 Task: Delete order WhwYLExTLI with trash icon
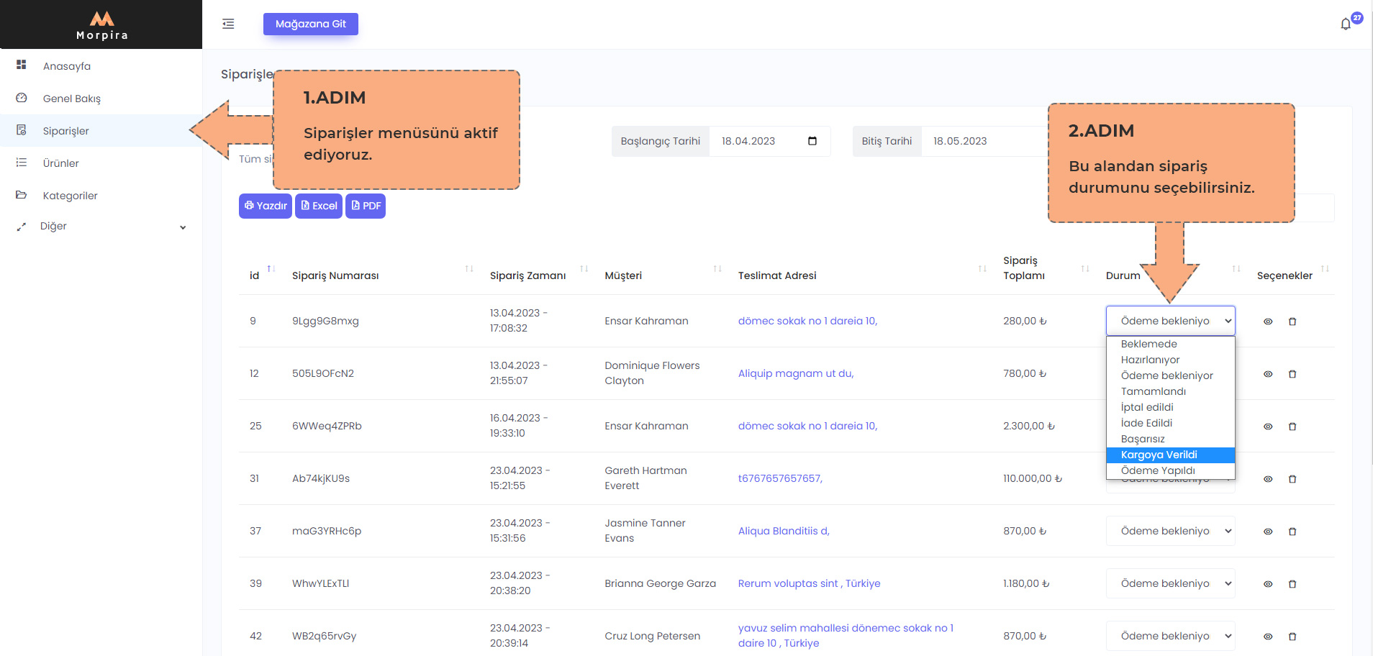(x=1292, y=584)
